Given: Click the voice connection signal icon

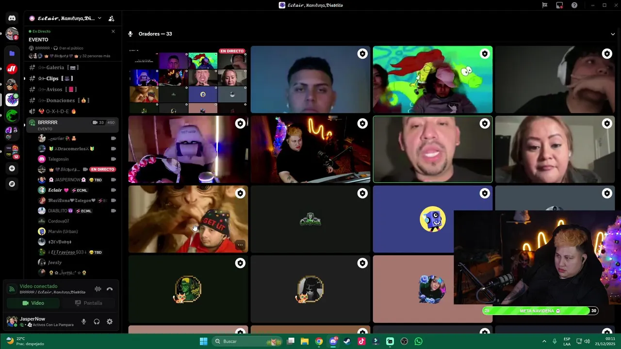Looking at the screenshot, I should click(12, 289).
